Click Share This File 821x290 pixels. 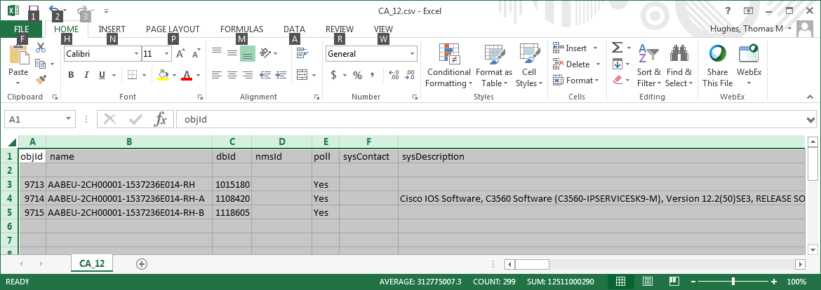(x=717, y=65)
